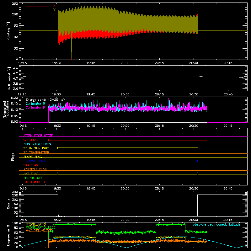Click the Pointing axis title
This screenshot has width=251, height=251.
tap(8, 31)
